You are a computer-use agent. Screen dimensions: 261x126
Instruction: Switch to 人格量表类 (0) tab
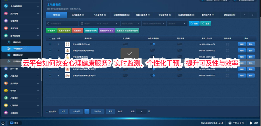coord(100,15)
